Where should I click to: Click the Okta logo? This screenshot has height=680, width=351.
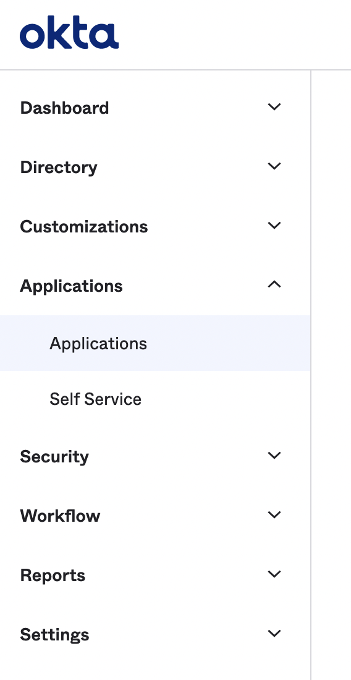[x=69, y=33]
